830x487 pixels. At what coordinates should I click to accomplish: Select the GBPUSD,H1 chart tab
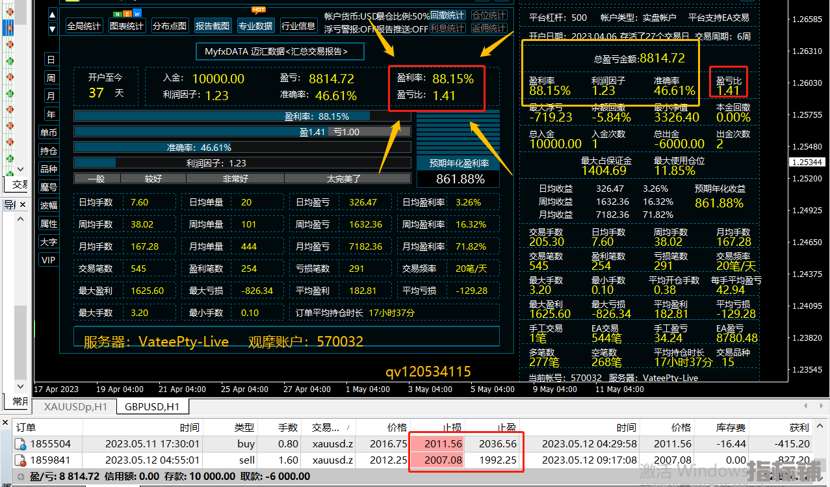(x=153, y=407)
